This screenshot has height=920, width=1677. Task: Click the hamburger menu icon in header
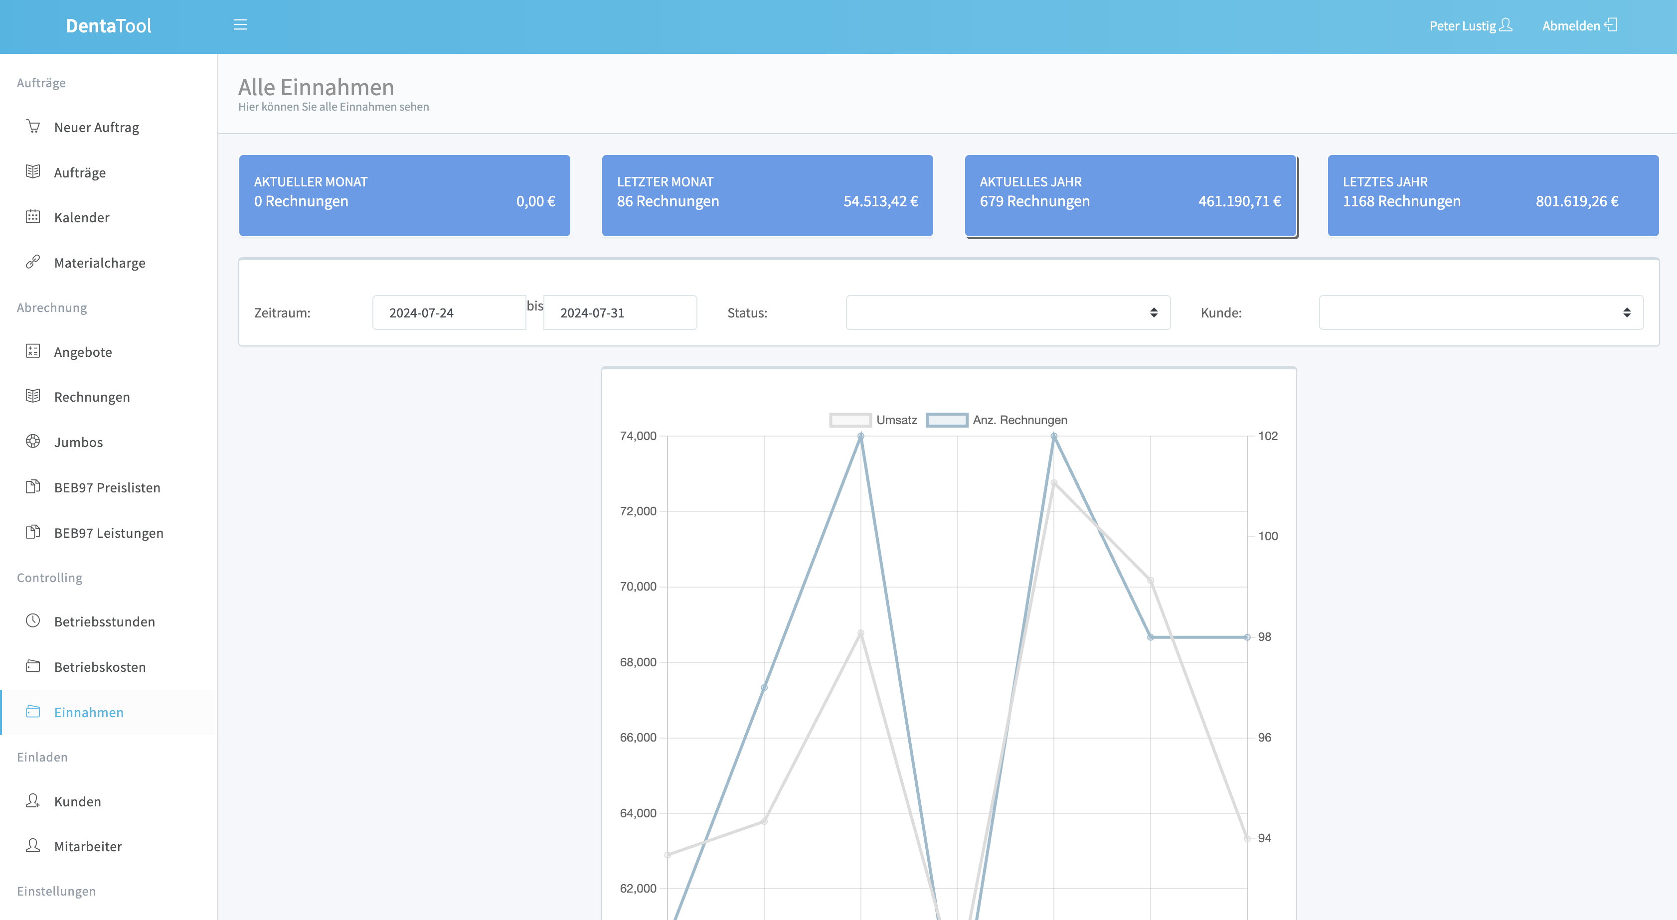[x=240, y=25]
